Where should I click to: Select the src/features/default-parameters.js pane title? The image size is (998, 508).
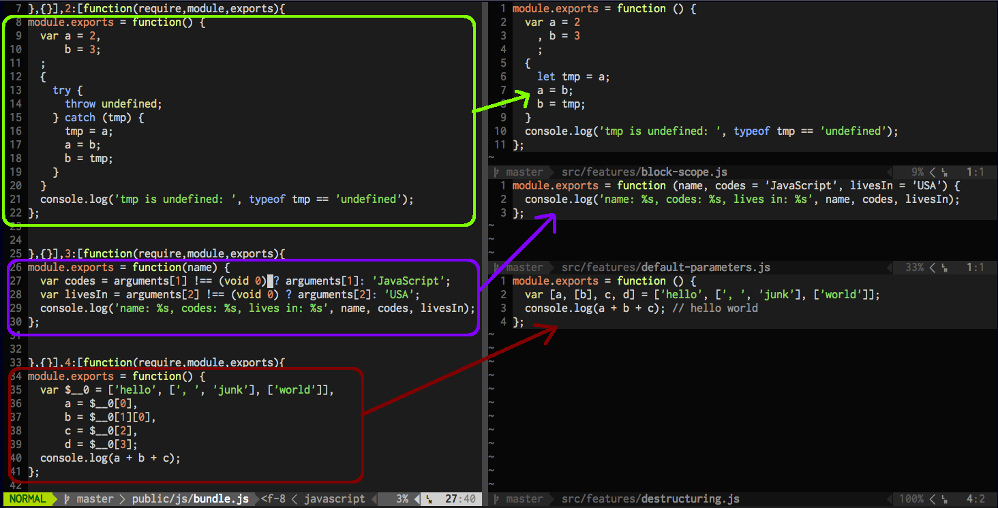click(x=665, y=268)
